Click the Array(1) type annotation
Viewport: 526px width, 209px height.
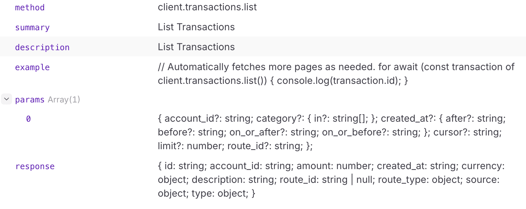tap(64, 100)
